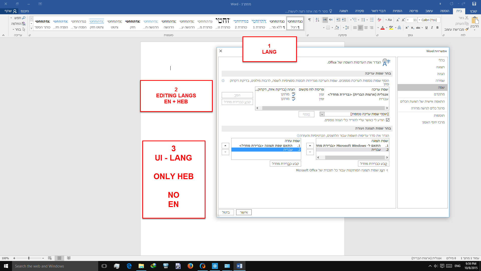Viewport: 481px width, 271px height.
Task: Toggle the show paragraph marks ¶ button
Action: (x=310, y=20)
